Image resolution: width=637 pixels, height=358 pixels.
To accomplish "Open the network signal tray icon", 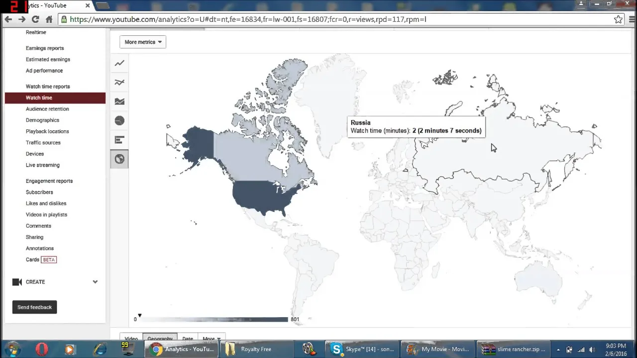I will [x=581, y=350].
